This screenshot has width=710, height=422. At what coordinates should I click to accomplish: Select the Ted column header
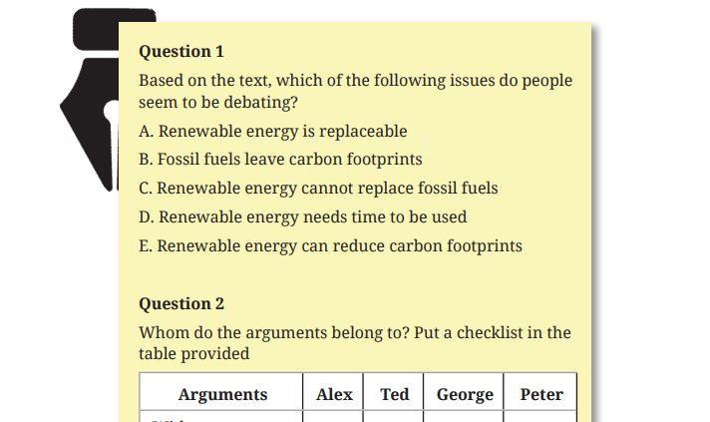395,394
